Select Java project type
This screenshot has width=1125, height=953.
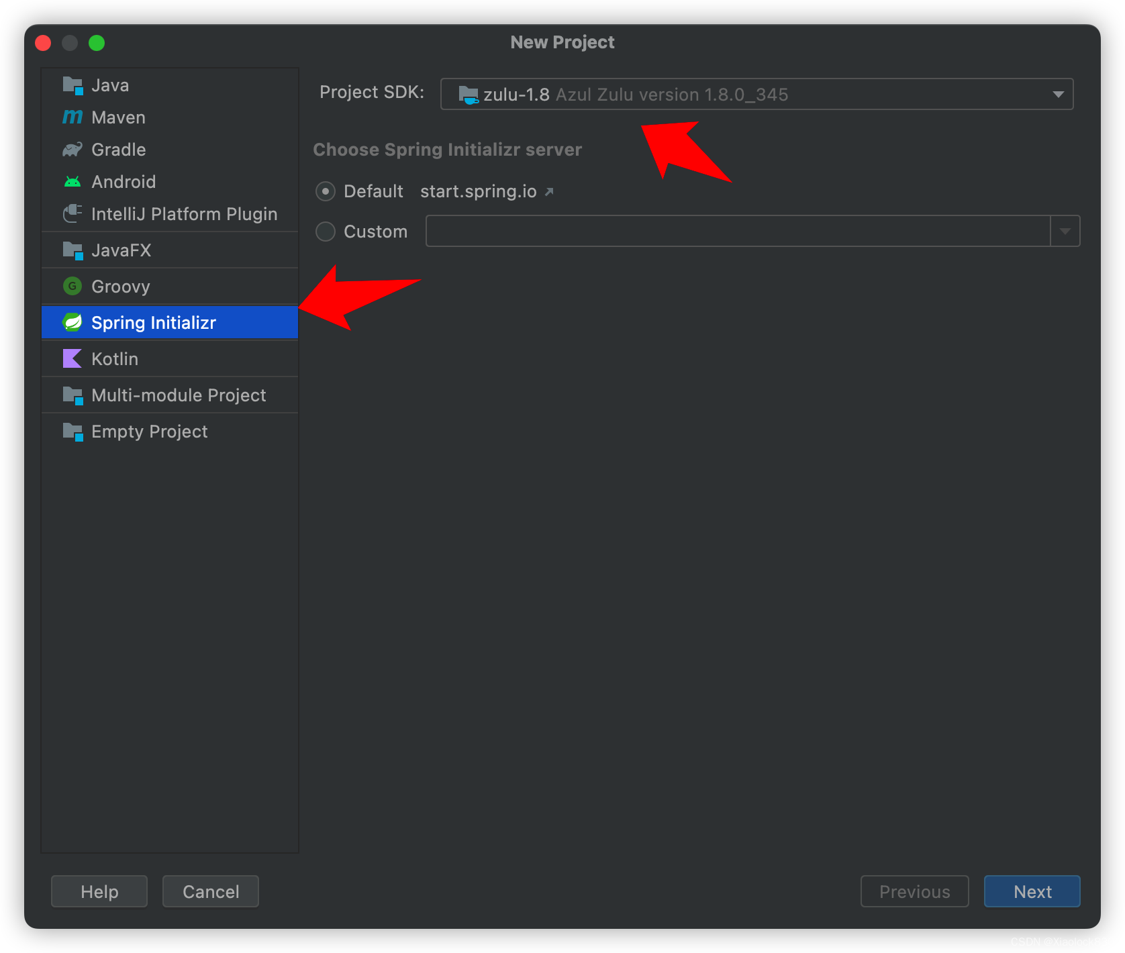click(170, 85)
